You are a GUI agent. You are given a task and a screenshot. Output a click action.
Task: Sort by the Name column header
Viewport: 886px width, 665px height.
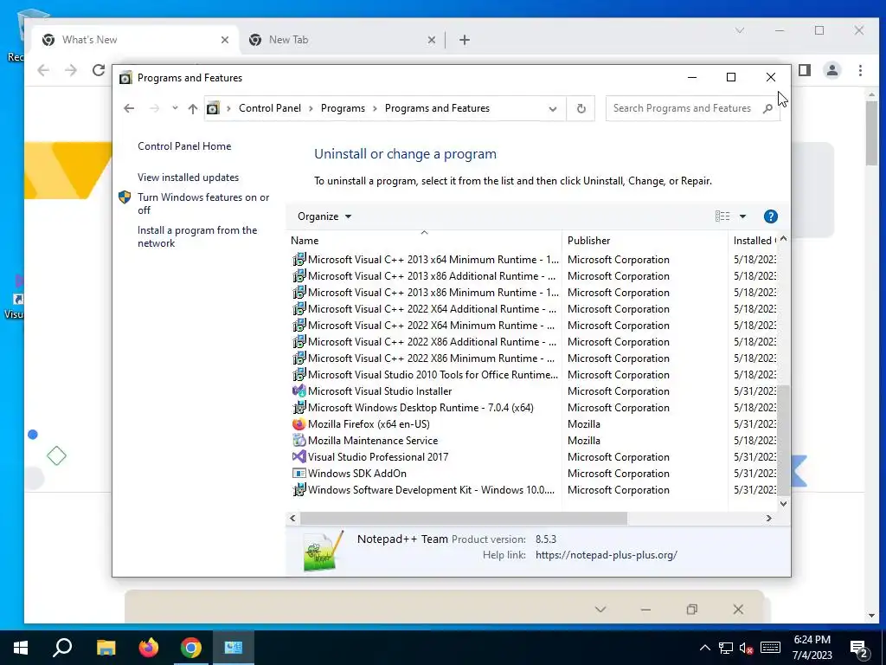[424, 241]
